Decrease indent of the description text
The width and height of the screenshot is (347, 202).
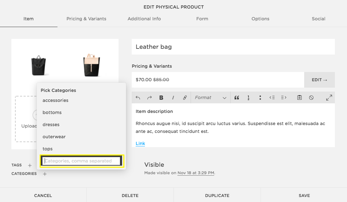click(x=272, y=98)
